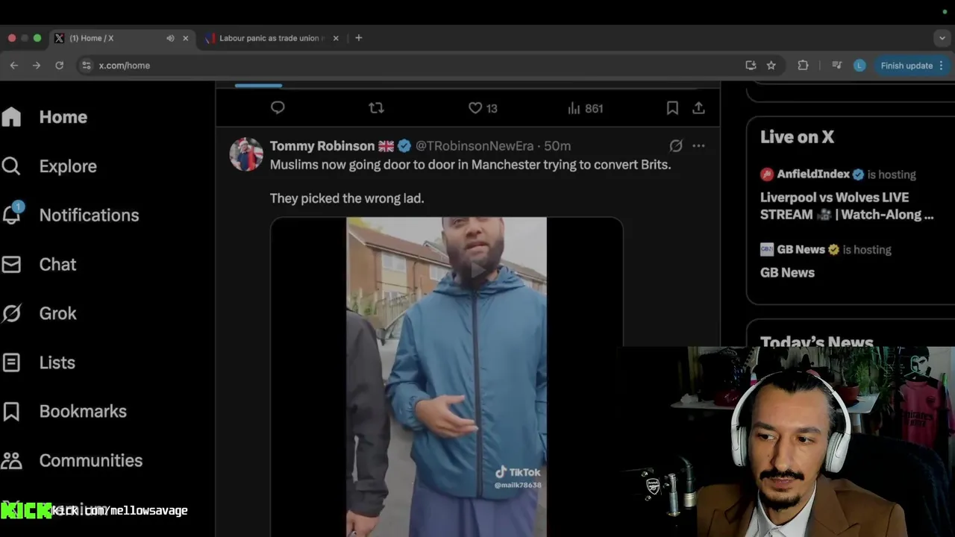The image size is (955, 537).
Task: Open the Home sidebar item
Action: 45,117
